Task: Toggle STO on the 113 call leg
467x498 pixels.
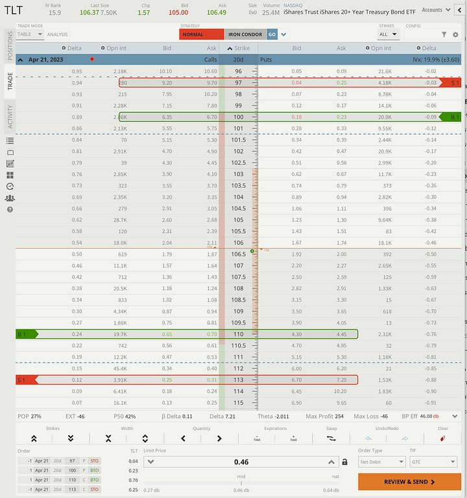Action: 94,490
